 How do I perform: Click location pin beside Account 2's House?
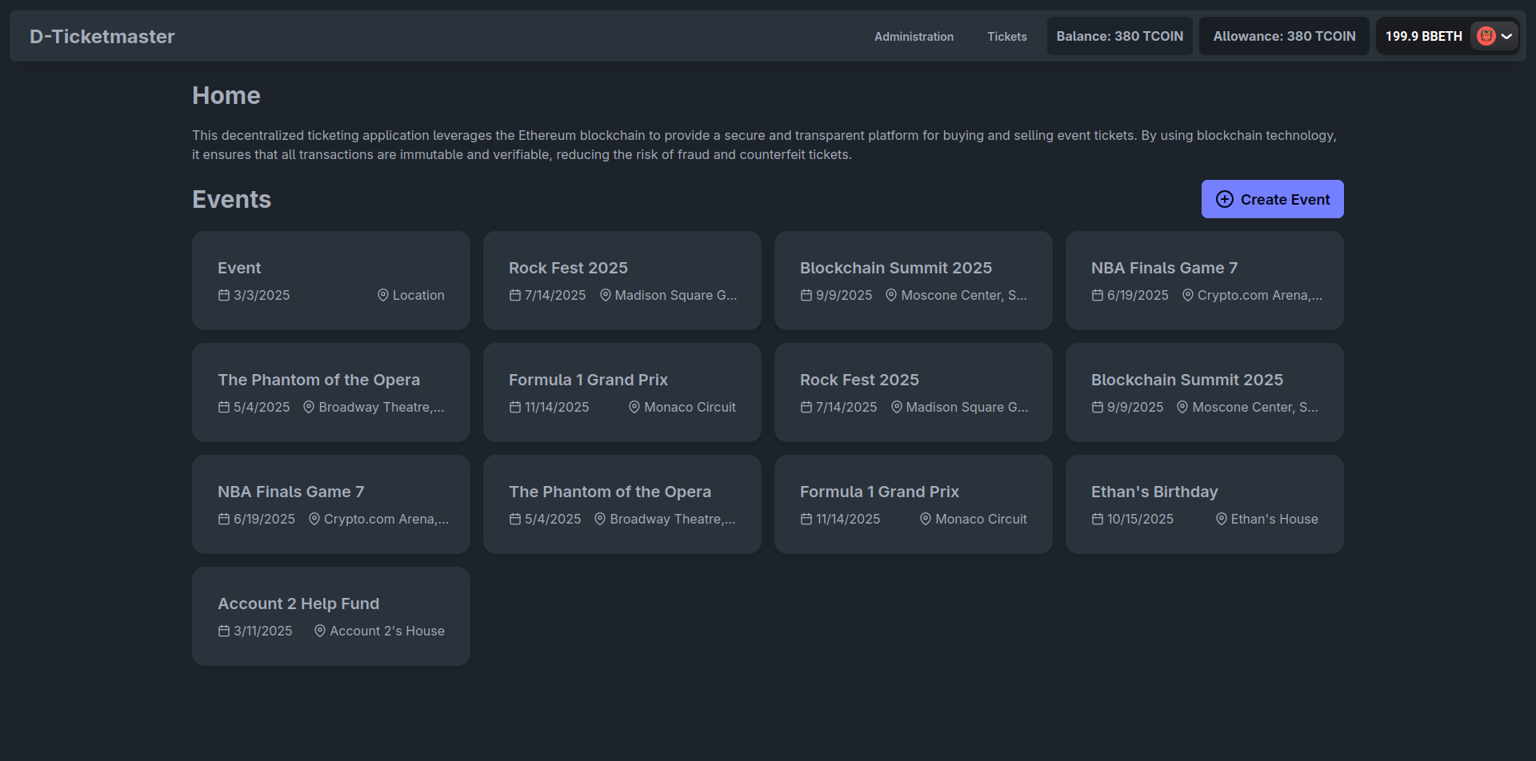point(320,632)
